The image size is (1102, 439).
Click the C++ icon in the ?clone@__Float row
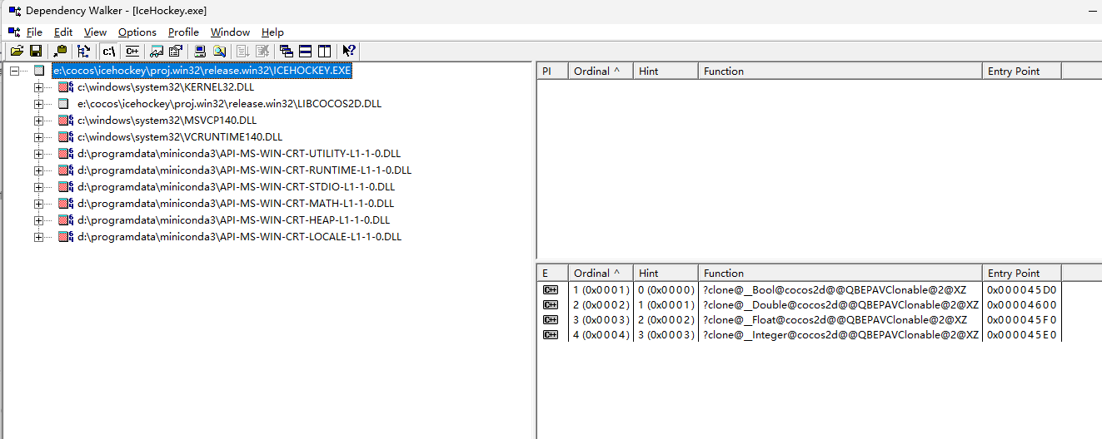pos(550,320)
